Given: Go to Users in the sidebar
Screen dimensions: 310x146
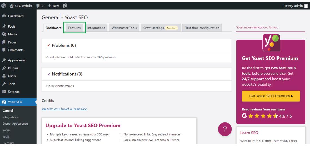Looking at the screenshot, I should coord(12,76).
